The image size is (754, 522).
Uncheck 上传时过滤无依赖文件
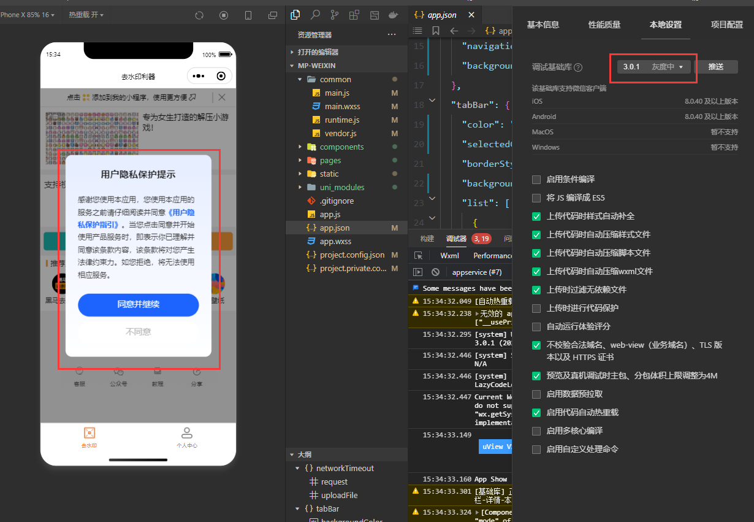tap(536, 290)
